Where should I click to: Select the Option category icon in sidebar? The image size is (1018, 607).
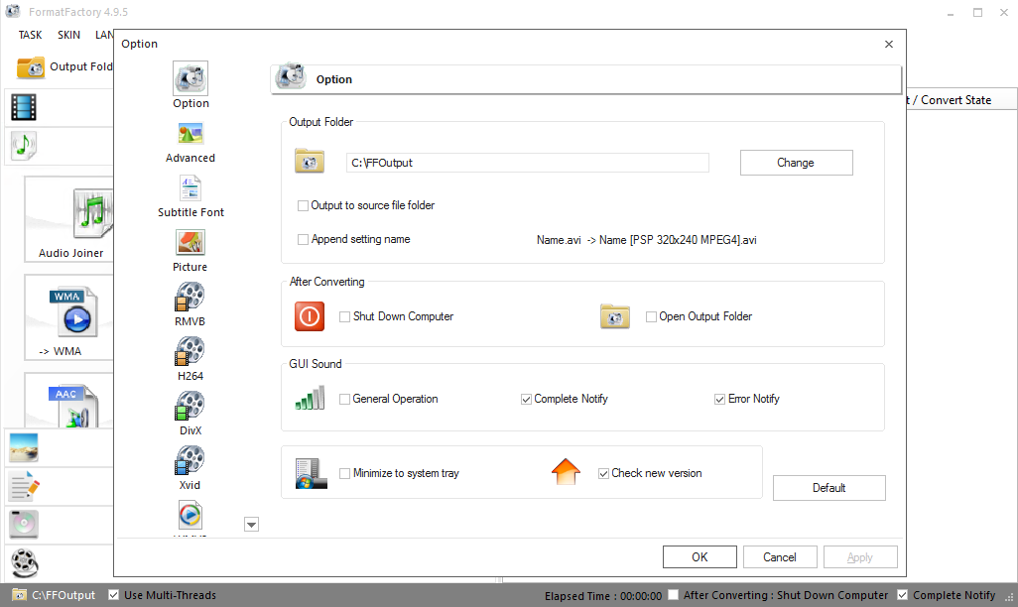pyautogui.click(x=191, y=78)
